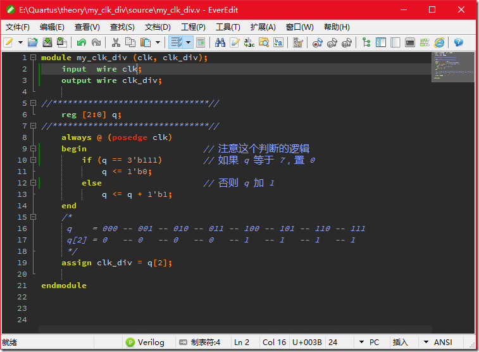Open the 工具(T) menu
The height and width of the screenshot is (352, 479).
228,27
